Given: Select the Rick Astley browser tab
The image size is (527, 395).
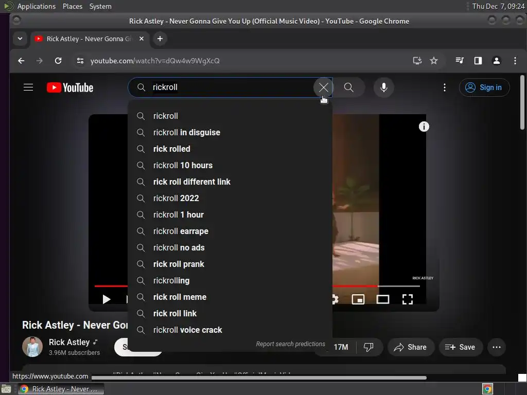Looking at the screenshot, I should tap(90, 39).
